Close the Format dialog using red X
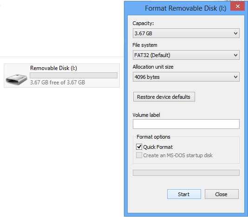Screen dimensions: 248x217 238,6
